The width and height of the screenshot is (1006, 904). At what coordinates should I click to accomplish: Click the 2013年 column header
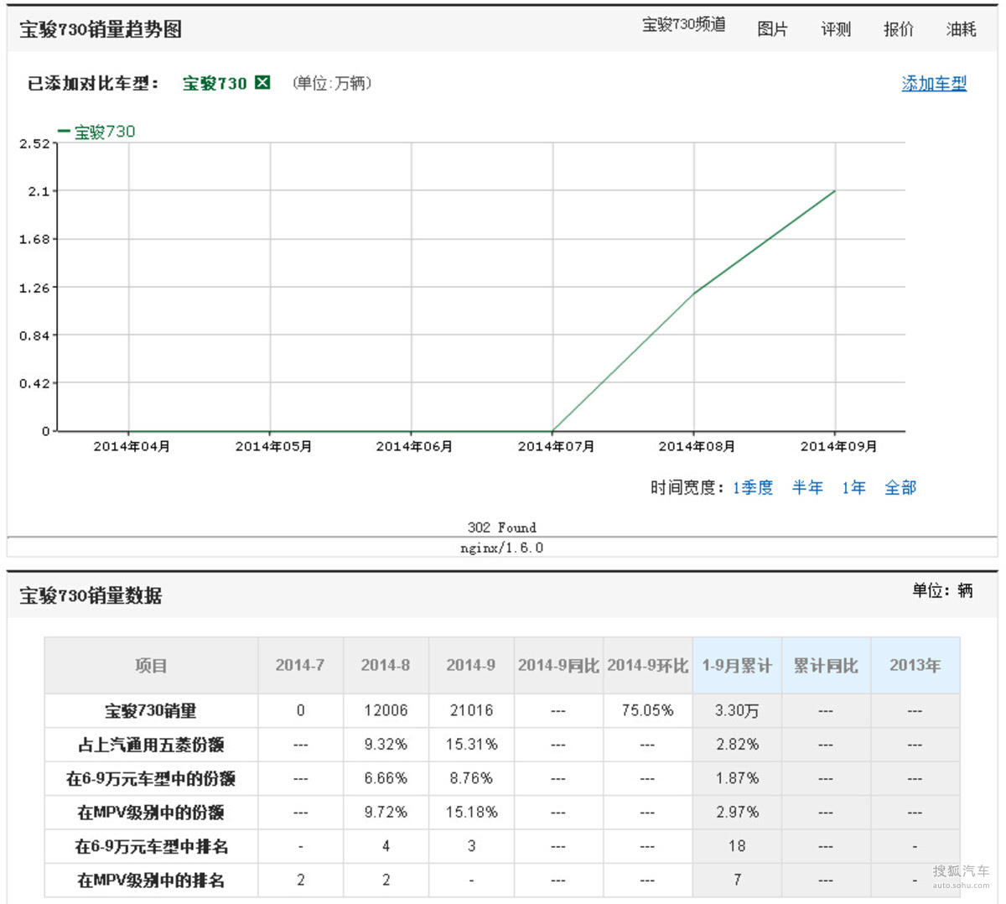coord(915,665)
